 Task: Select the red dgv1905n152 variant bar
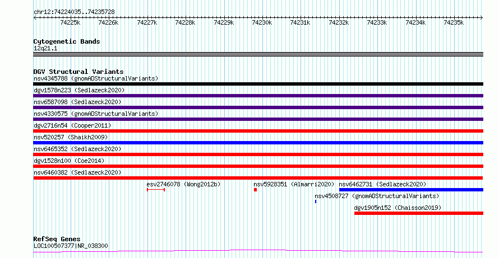point(419,213)
